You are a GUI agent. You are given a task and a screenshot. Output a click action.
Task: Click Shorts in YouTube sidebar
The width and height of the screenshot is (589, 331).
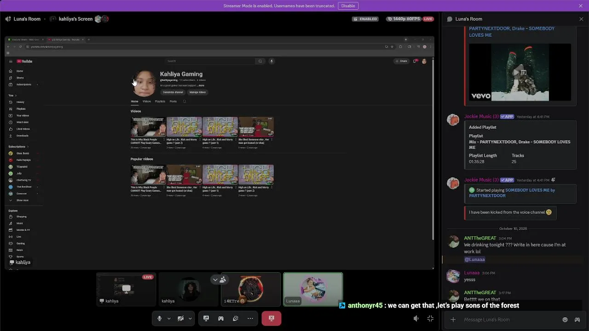[x=20, y=78]
